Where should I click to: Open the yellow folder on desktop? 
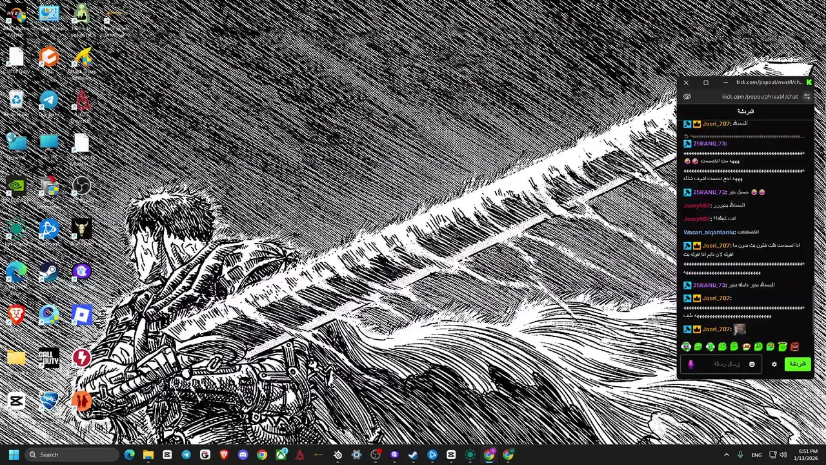point(16,358)
